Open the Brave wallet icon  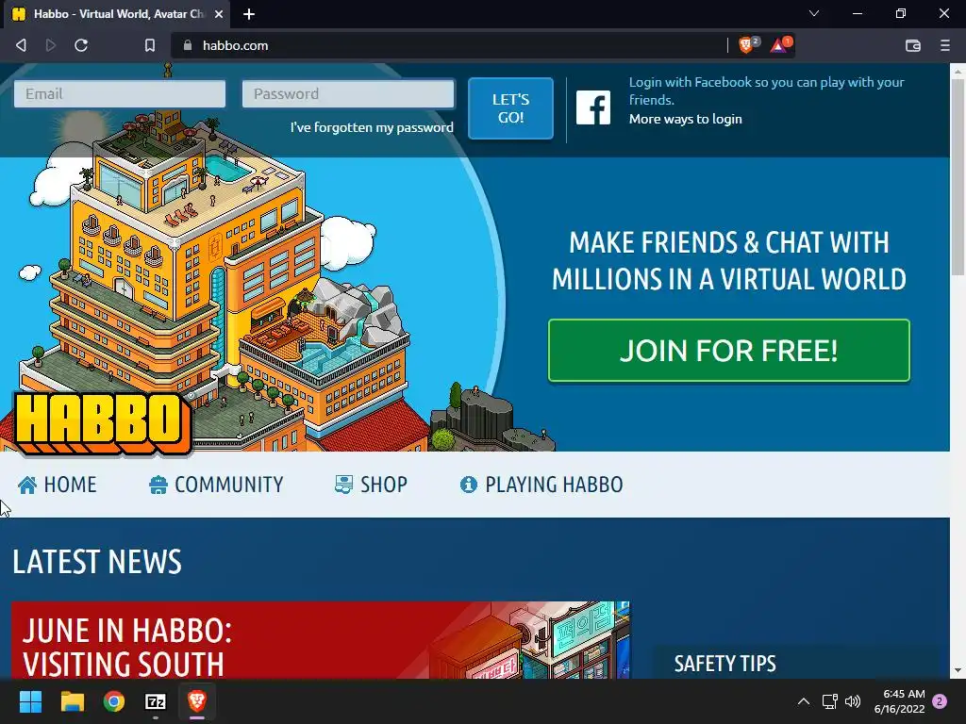pyautogui.click(x=913, y=45)
